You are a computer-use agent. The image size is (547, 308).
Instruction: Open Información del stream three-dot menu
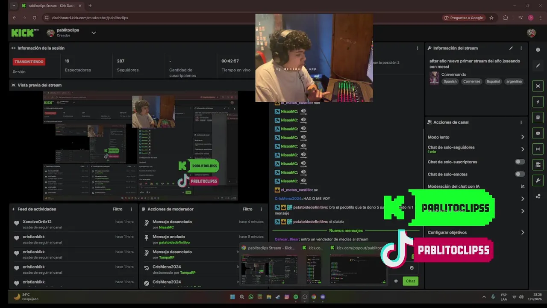(521, 48)
